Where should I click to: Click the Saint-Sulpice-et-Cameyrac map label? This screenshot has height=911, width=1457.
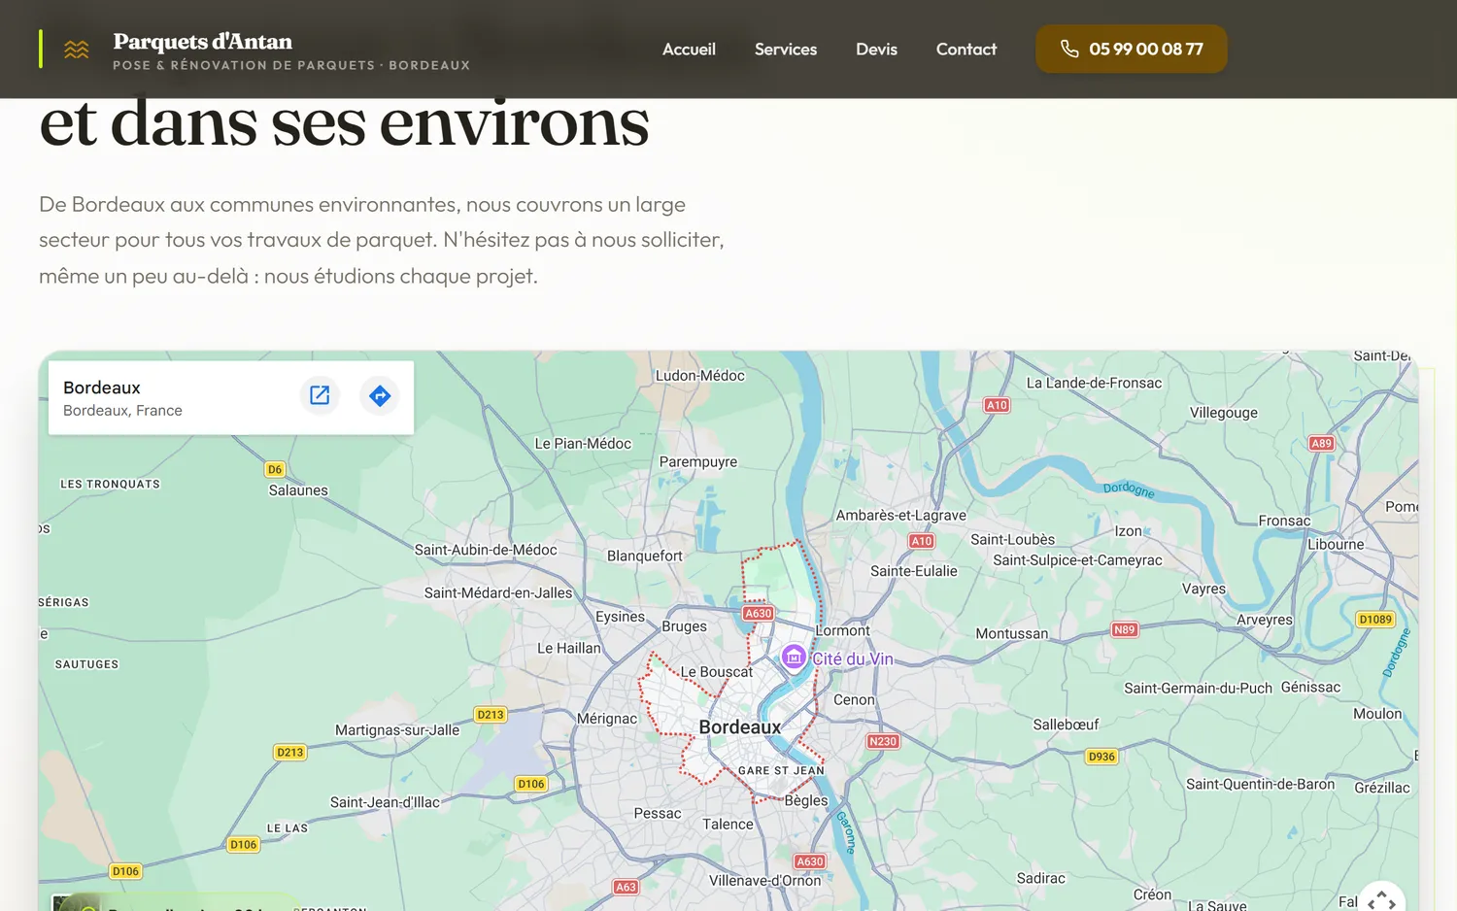(1077, 560)
